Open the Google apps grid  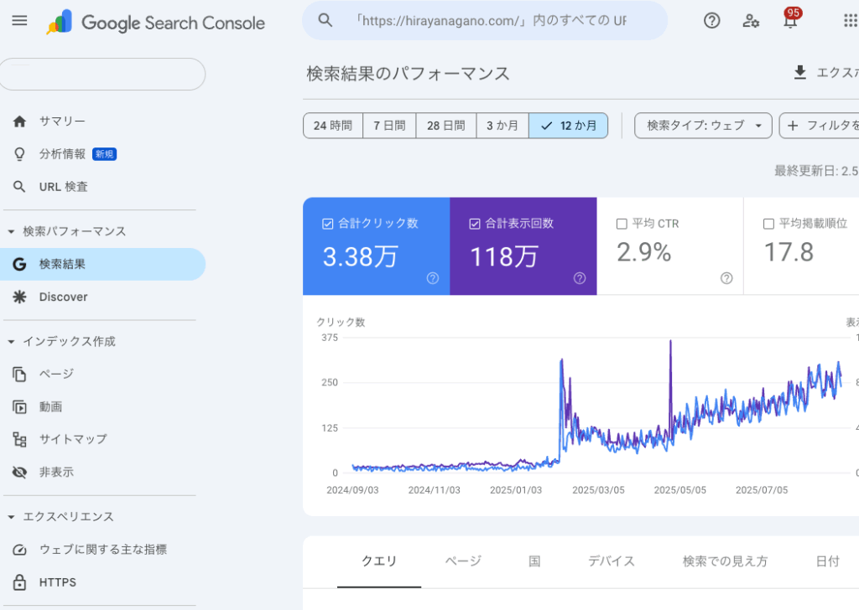850,21
